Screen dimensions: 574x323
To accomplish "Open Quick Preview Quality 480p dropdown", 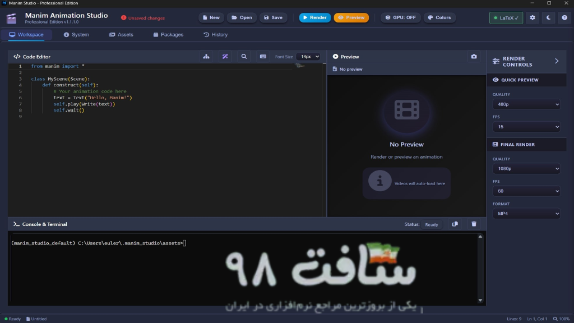I will [x=526, y=104].
